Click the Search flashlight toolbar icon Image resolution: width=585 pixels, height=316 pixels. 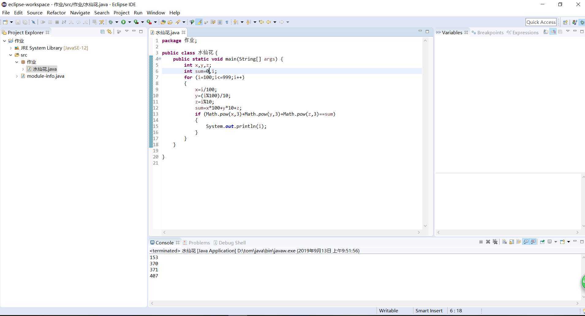pos(178,22)
